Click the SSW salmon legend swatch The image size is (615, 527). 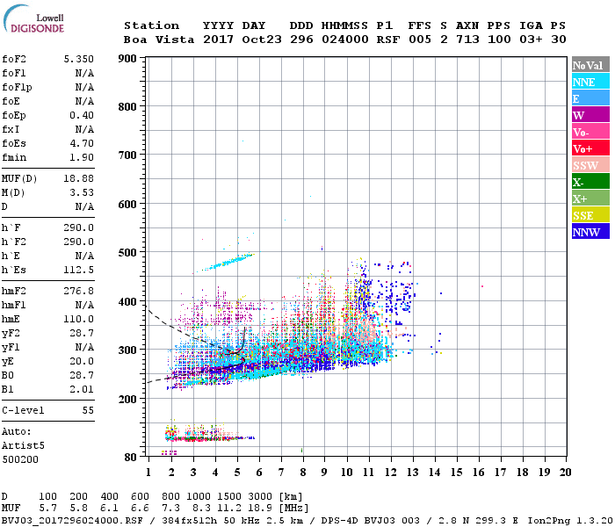[x=590, y=165]
